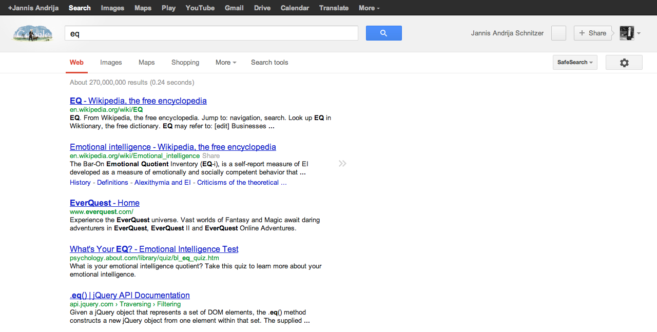
Task: Click the www.everquest.com URL text
Action: pos(102,211)
